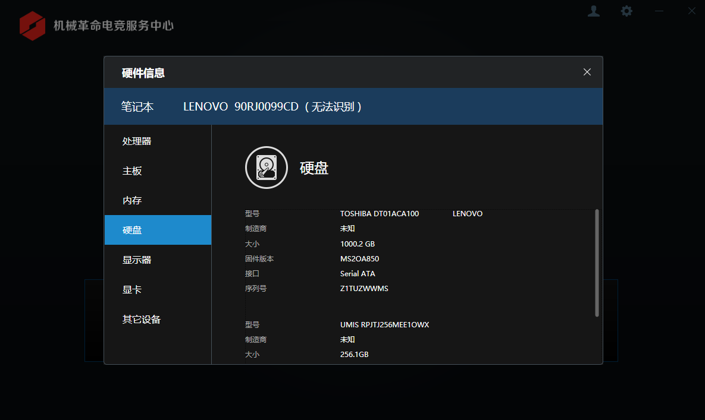Click the 硬盘 heading beside the disk icon
Viewport: 705px width, 420px height.
(x=314, y=168)
